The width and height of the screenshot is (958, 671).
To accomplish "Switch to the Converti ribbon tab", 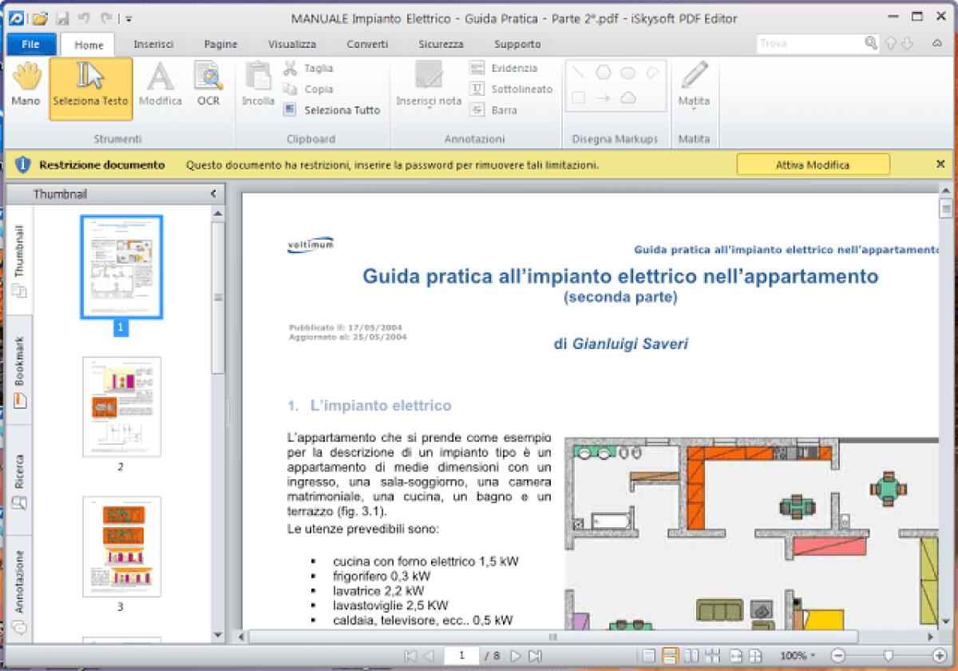I will click(x=366, y=44).
